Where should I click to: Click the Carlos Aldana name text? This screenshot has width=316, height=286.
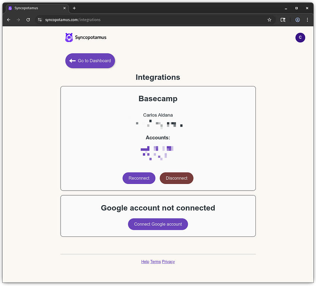pyautogui.click(x=158, y=115)
